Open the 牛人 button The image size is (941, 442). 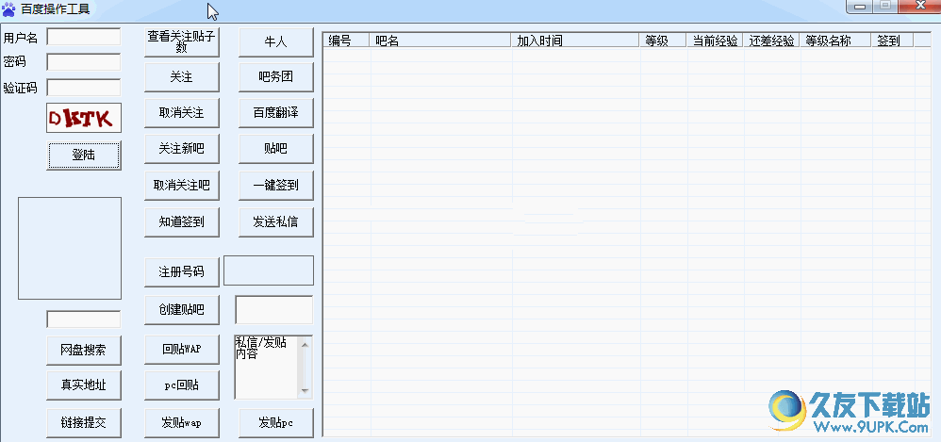pos(276,42)
